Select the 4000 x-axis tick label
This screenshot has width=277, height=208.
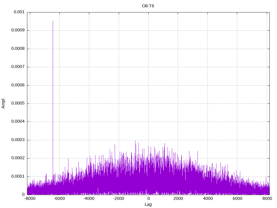(207, 199)
